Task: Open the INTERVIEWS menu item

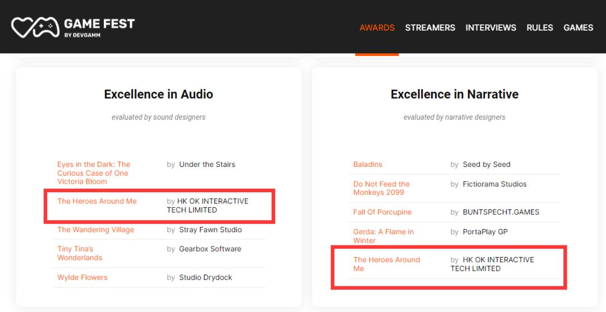Action: (x=490, y=28)
